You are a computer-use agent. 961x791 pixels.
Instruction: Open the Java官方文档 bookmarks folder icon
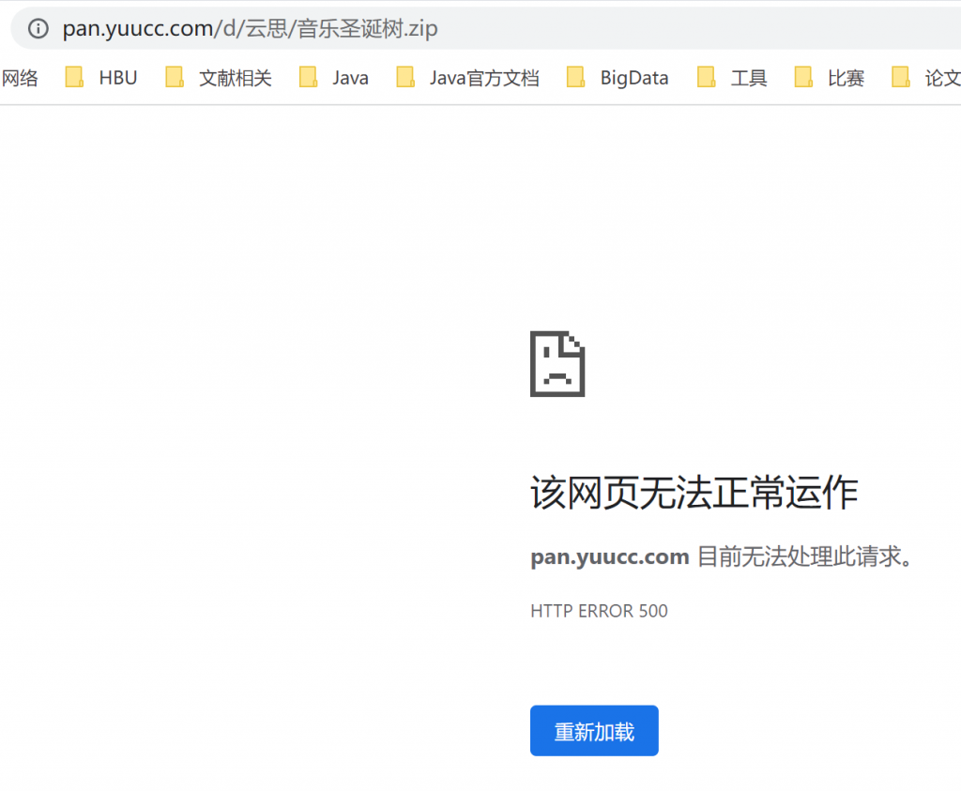405,78
